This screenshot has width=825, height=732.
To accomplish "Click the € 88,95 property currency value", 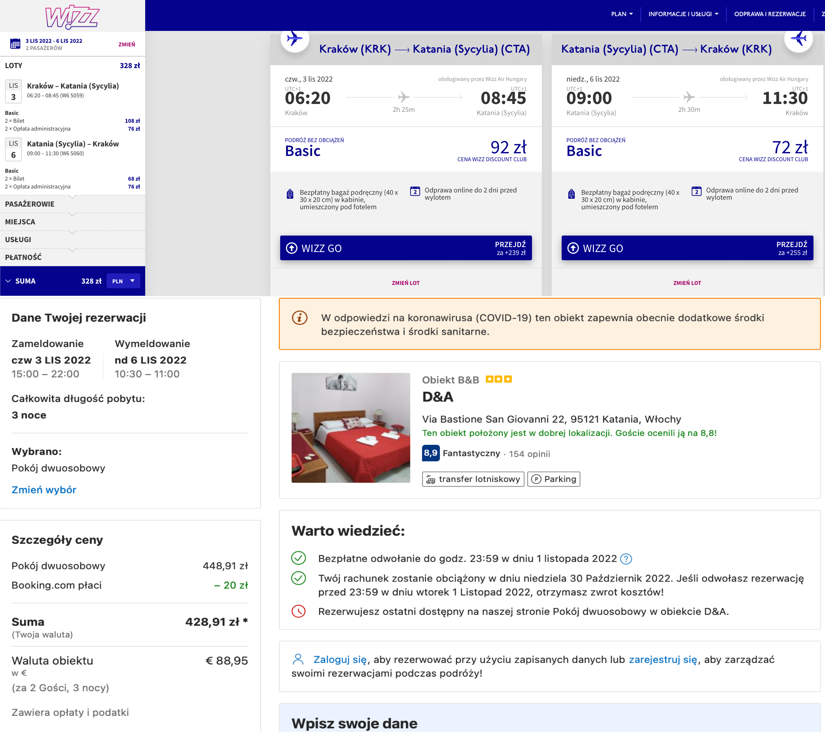I will [226, 661].
